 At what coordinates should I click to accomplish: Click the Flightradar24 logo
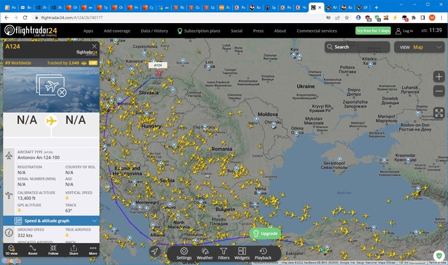pos(31,31)
